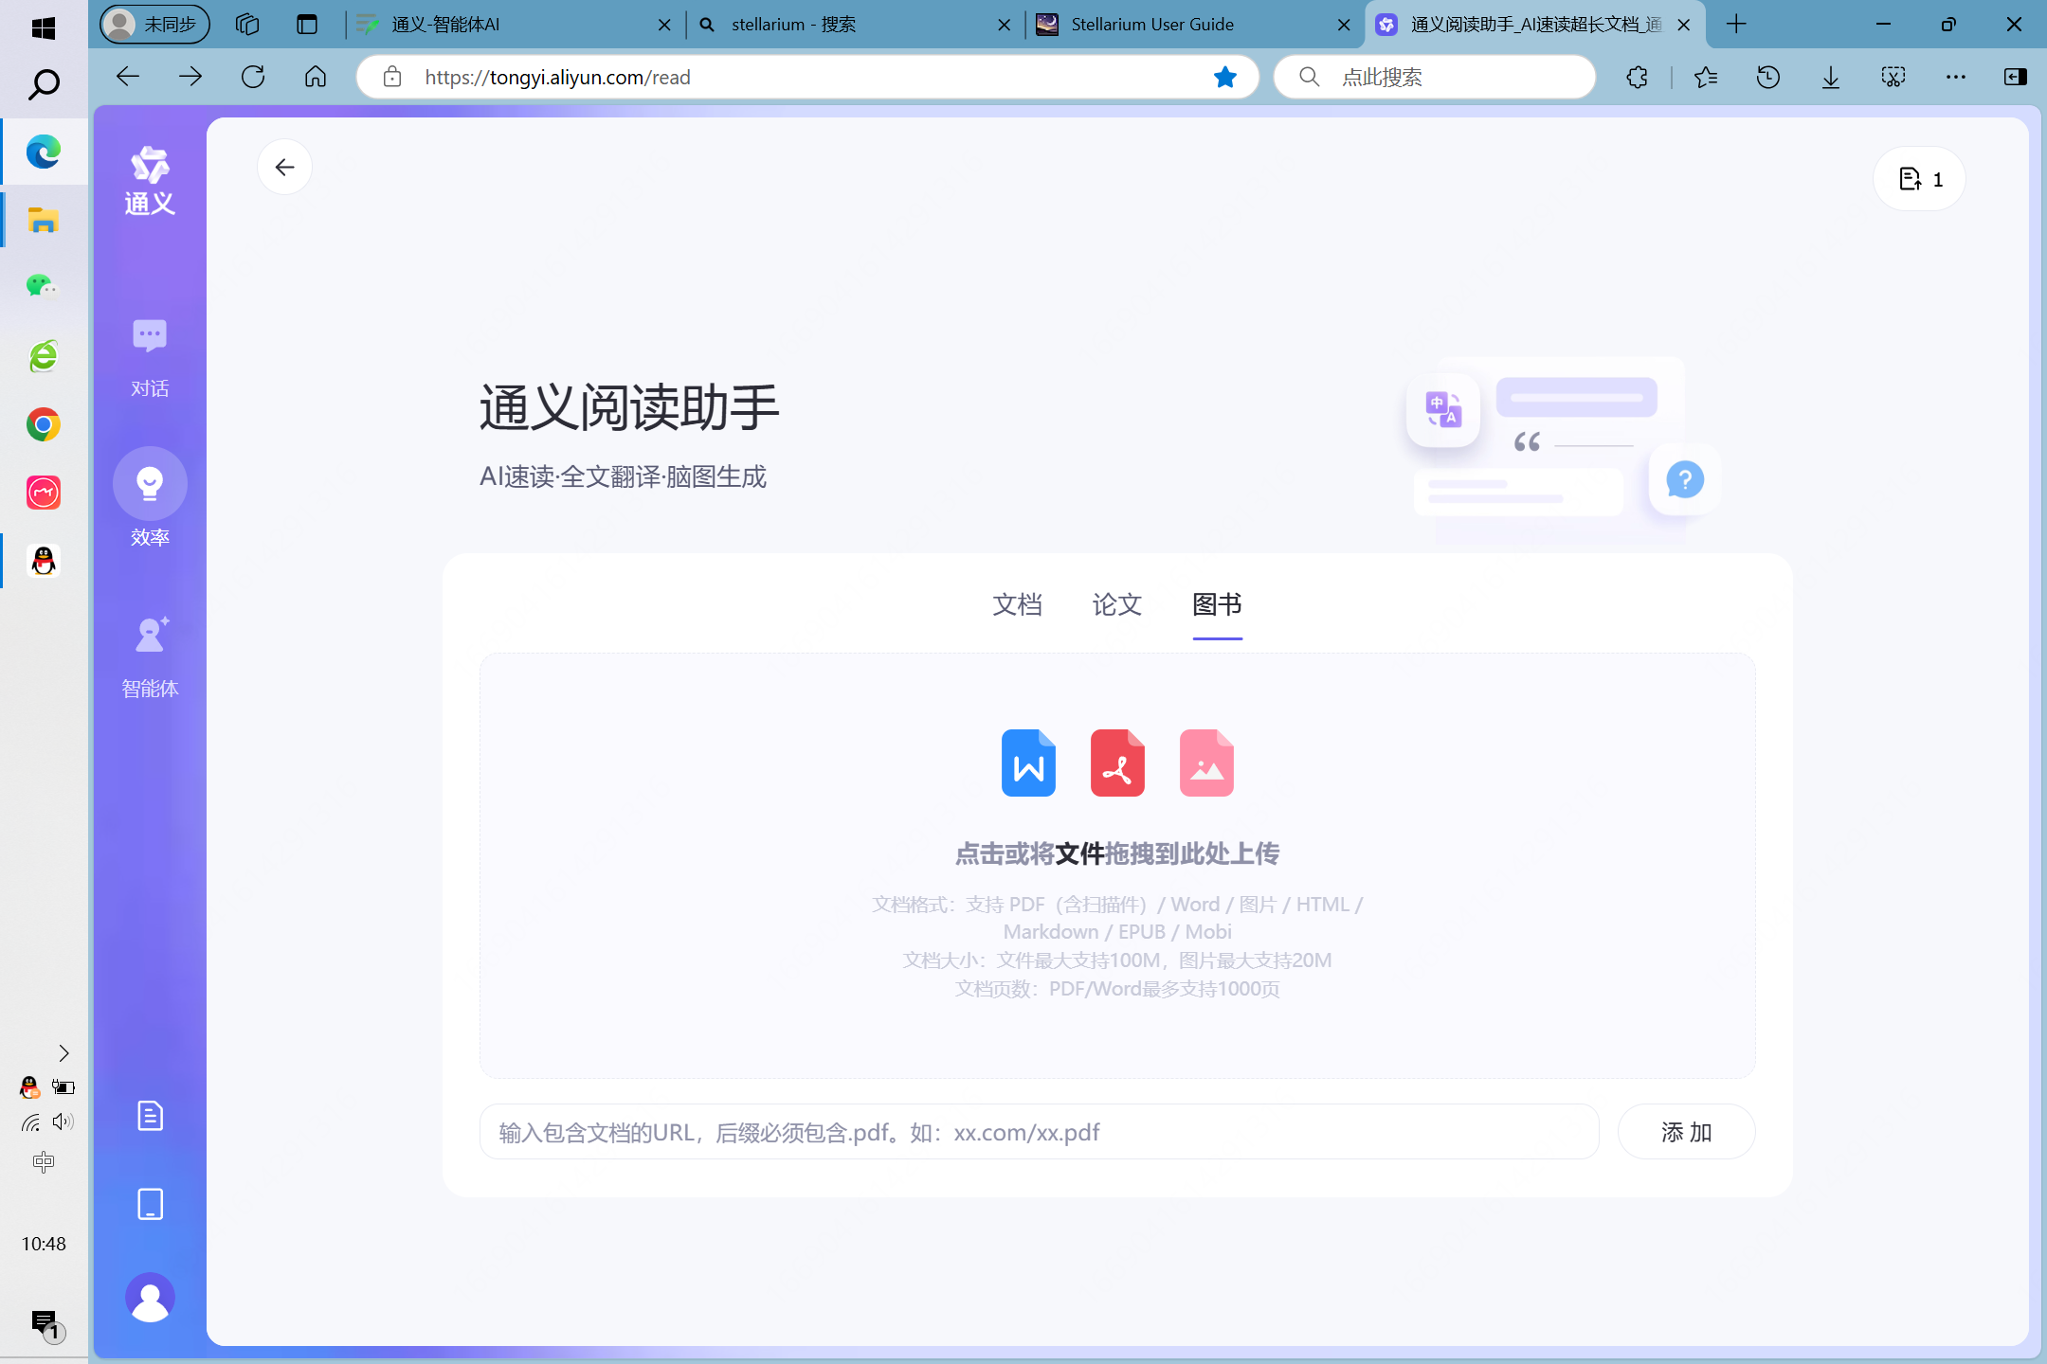
Task: Toggle the browser sidebar panel icon
Action: (2016, 77)
